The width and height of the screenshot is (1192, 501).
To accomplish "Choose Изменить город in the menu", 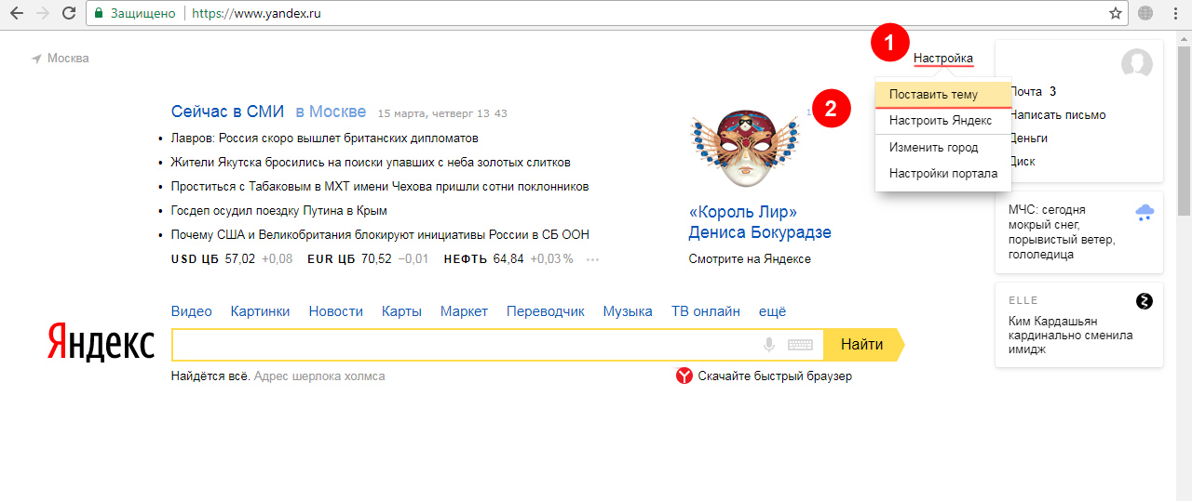I will click(x=943, y=148).
